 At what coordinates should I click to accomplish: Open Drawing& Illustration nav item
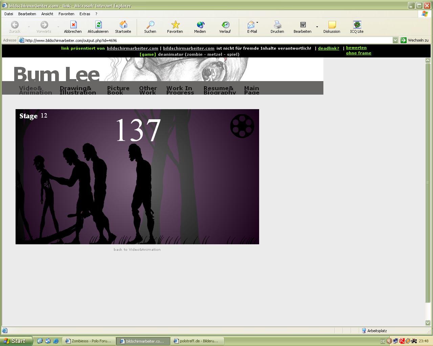tap(78, 90)
